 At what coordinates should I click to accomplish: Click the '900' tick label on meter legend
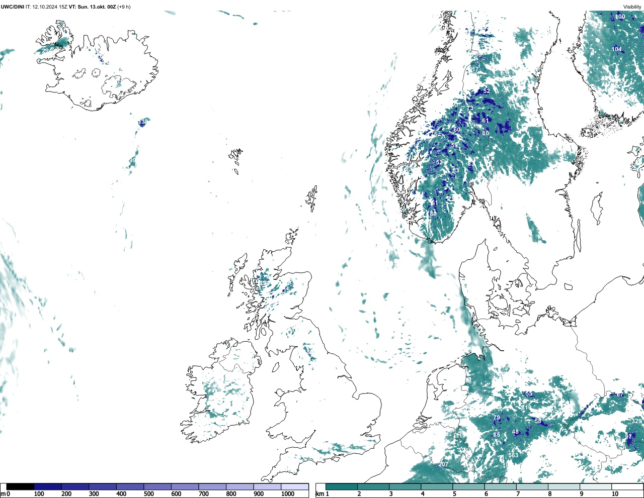(x=258, y=494)
